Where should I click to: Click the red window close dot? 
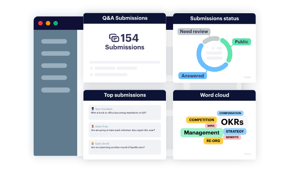pos(40,23)
